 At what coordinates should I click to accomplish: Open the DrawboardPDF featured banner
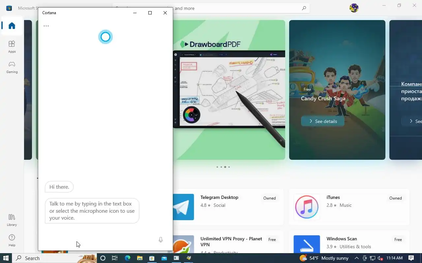[229, 90]
